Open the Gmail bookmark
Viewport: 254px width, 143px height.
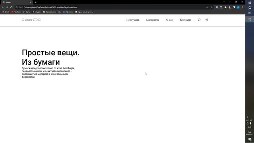(6, 12)
